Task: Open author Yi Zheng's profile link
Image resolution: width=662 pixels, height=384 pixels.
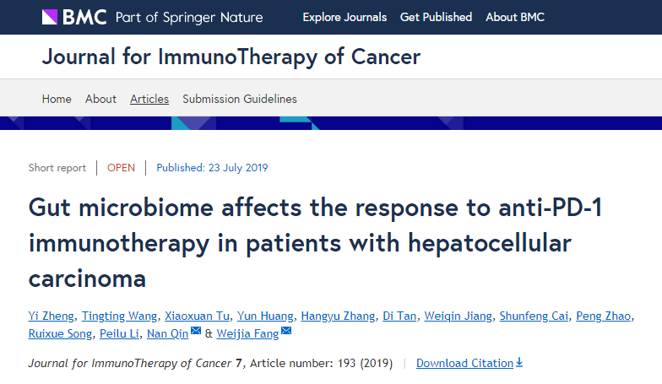Action: point(50,316)
